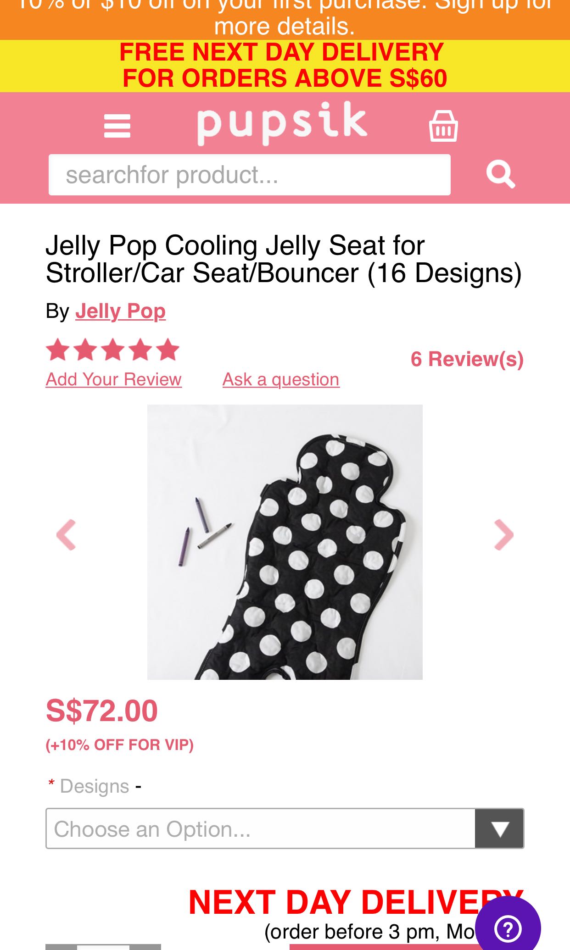Click Add Your Review link
570x950 pixels.
pyautogui.click(x=112, y=379)
